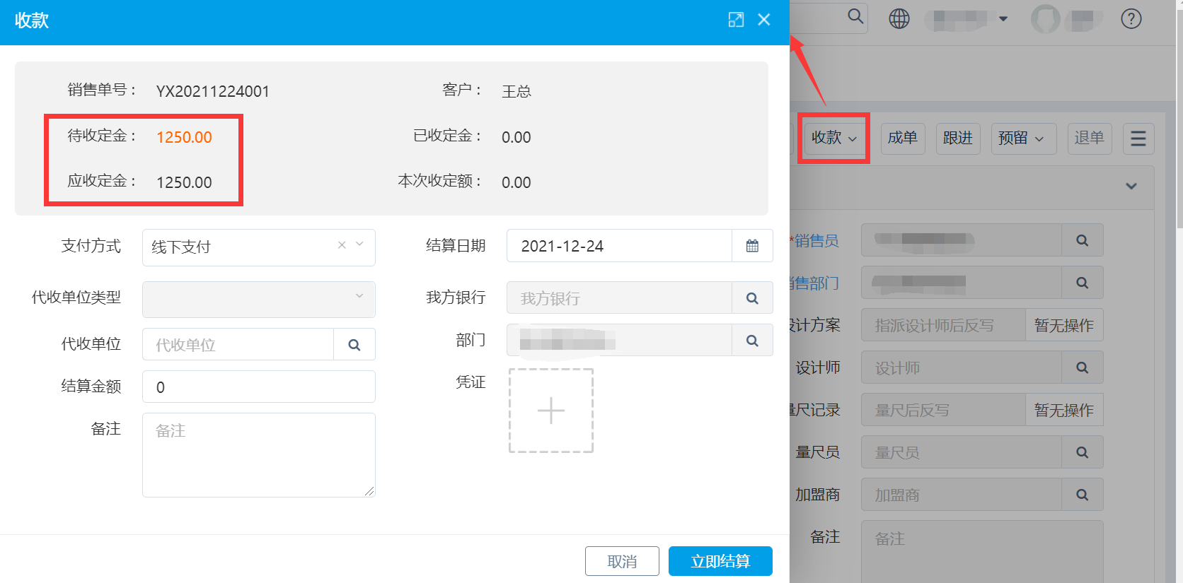Search 销售部门 with magnifier icon
This screenshot has height=583, width=1183.
1083,283
